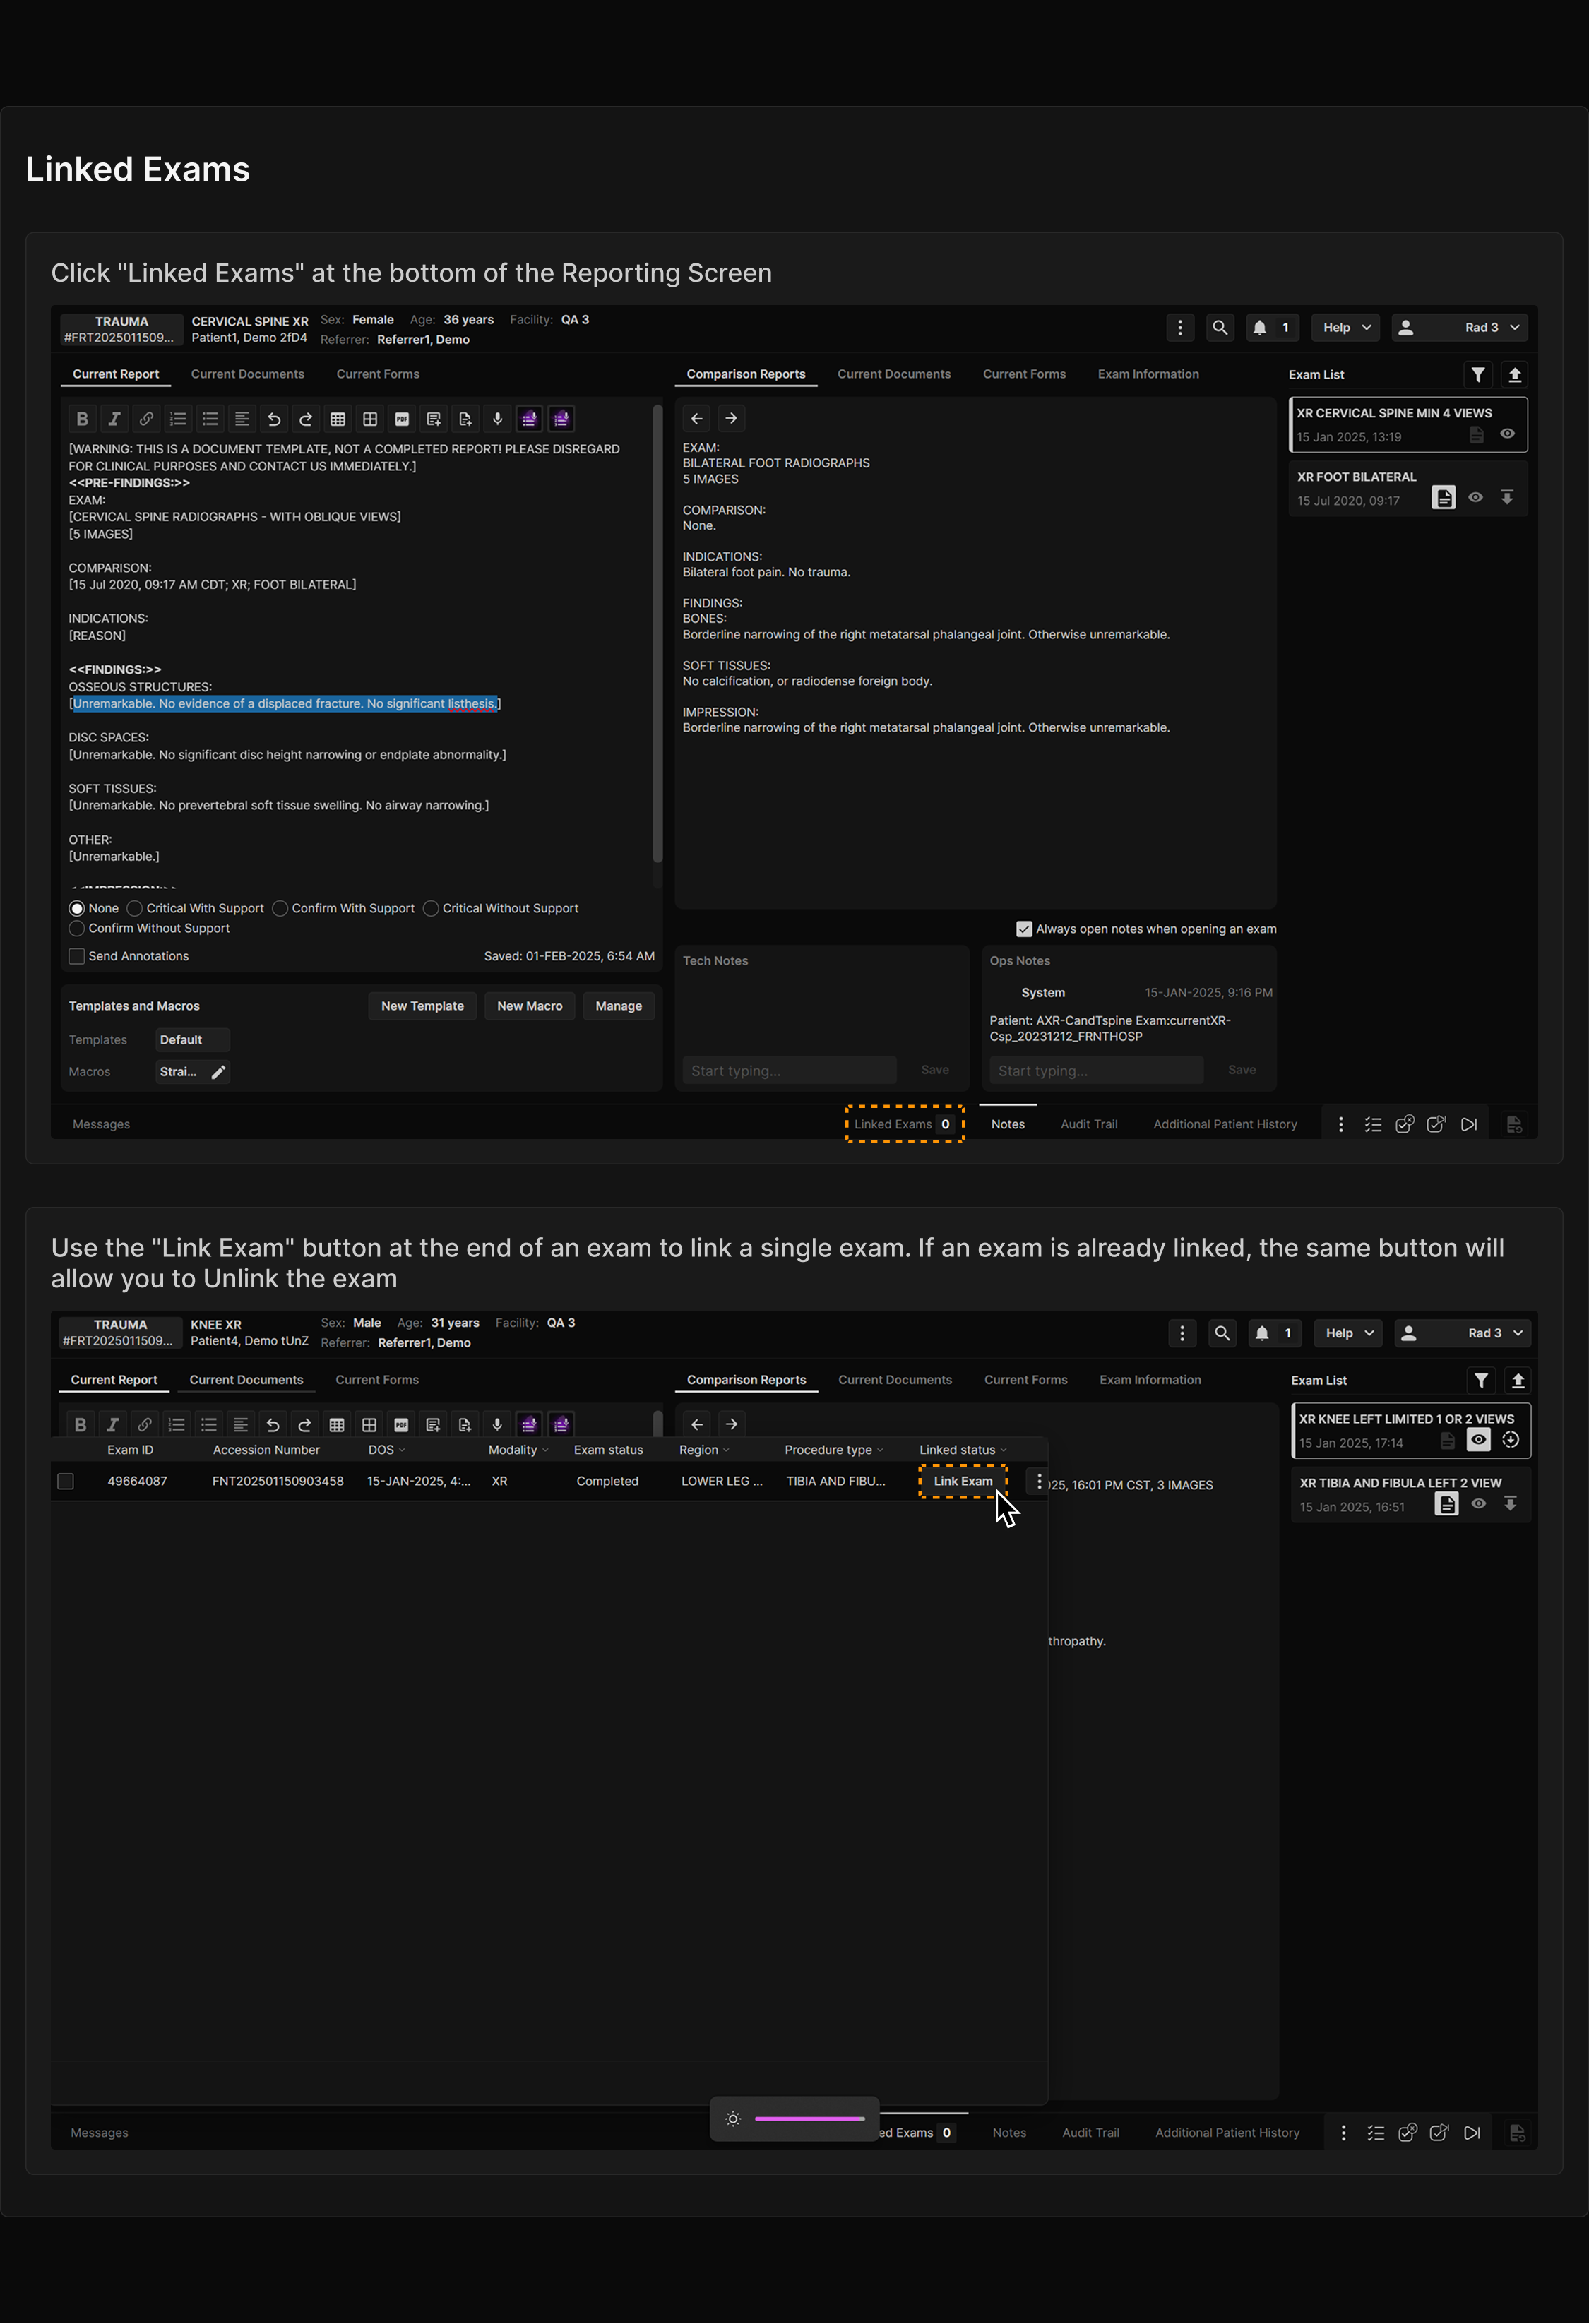Toggle the eye icon on XR FOOT BILATERAL
1589x2324 pixels.
[x=1476, y=498]
